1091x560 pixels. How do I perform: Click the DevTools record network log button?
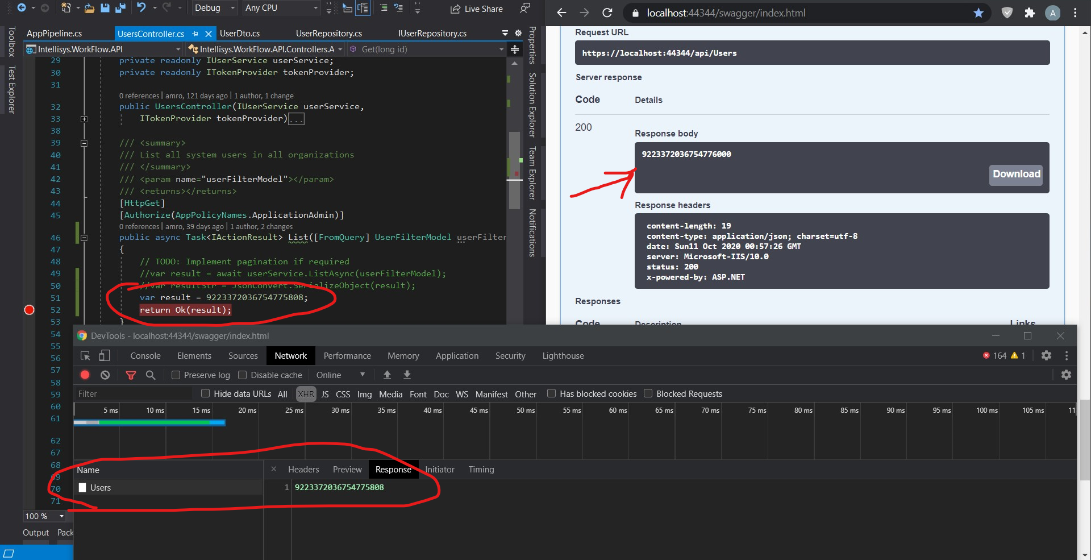(x=85, y=375)
